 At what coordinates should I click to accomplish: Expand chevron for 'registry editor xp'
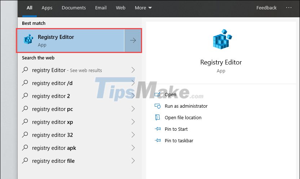click(x=133, y=122)
